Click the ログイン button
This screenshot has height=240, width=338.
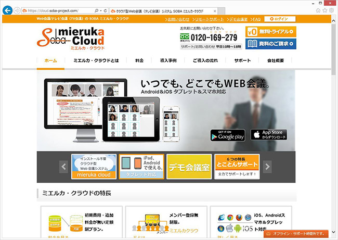tap(280, 19)
